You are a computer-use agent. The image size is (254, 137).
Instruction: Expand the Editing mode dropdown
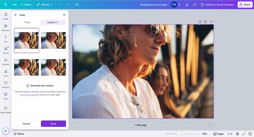(44, 5)
